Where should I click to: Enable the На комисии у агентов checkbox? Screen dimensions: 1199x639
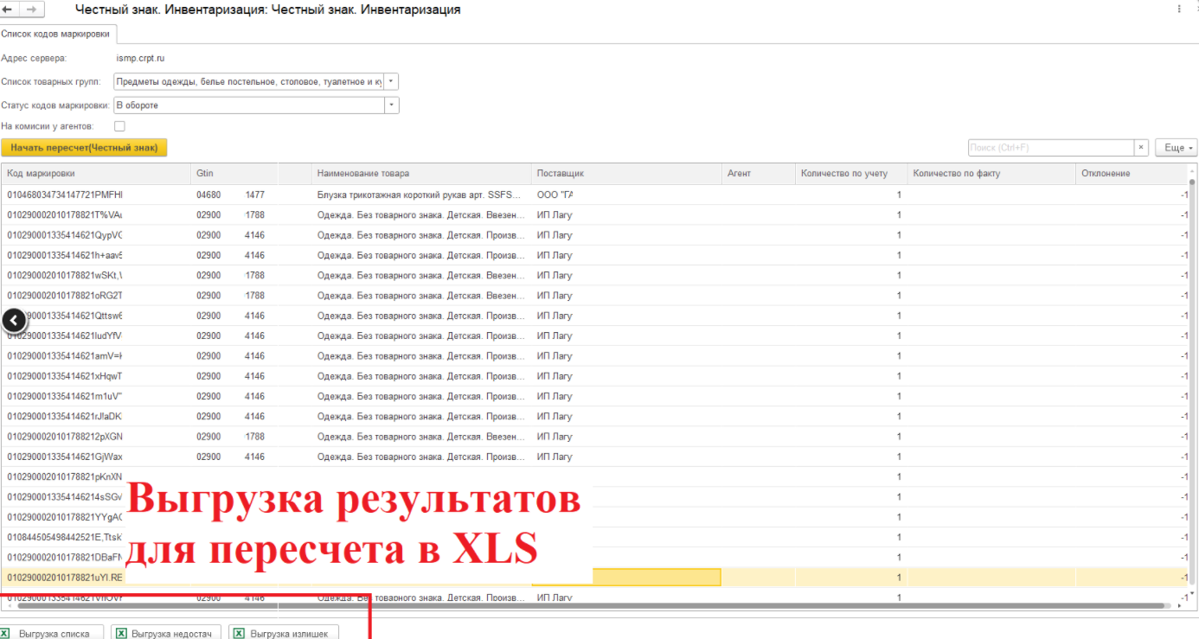[119, 125]
